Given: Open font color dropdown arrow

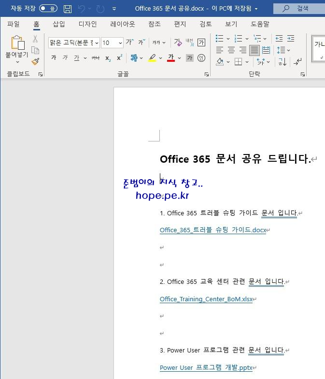Looking at the screenshot, I should point(180,58).
